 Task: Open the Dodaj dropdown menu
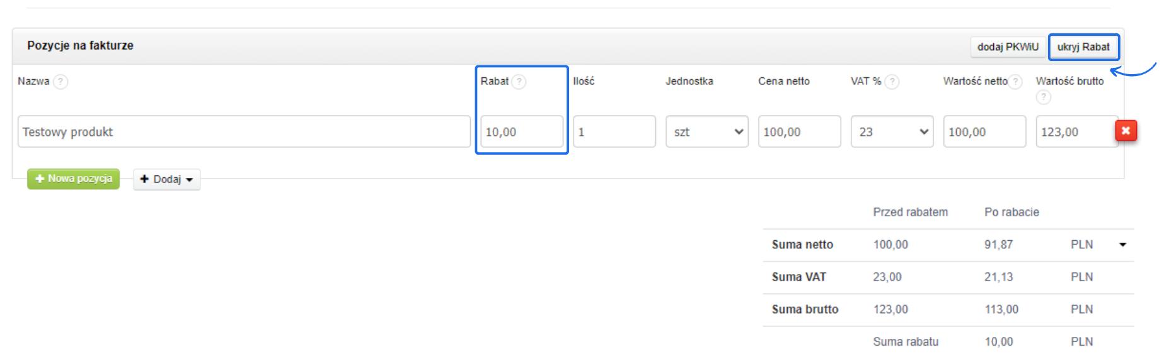pyautogui.click(x=166, y=179)
